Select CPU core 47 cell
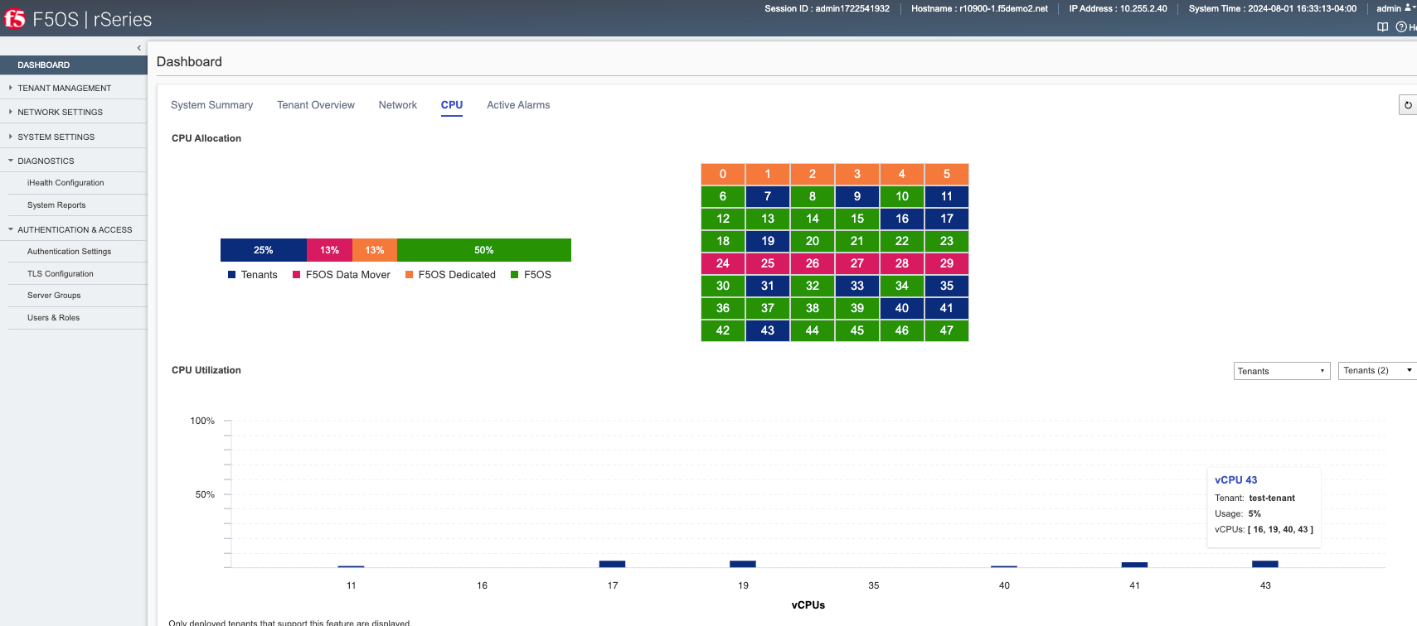 coord(947,330)
